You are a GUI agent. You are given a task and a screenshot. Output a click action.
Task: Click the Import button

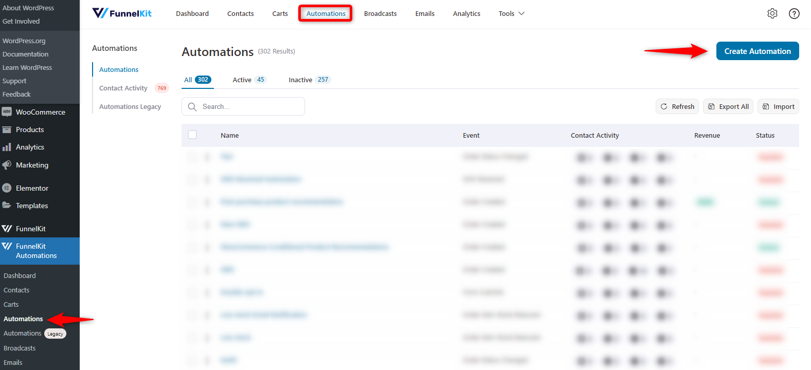click(778, 106)
